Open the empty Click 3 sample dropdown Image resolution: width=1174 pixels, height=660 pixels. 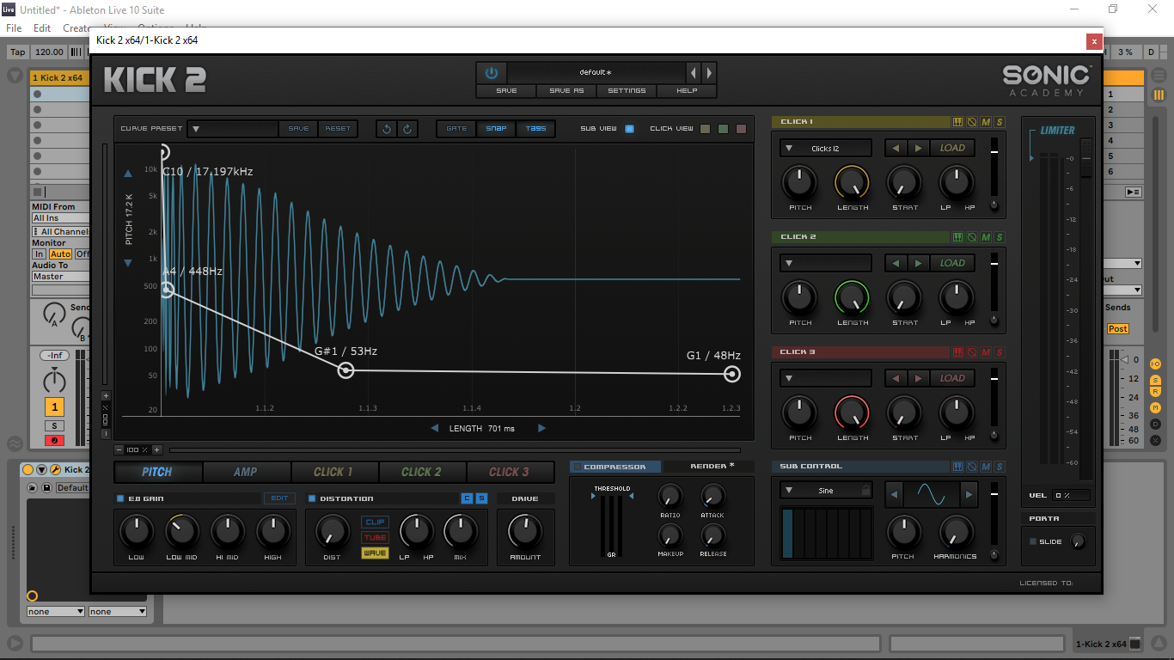point(826,378)
